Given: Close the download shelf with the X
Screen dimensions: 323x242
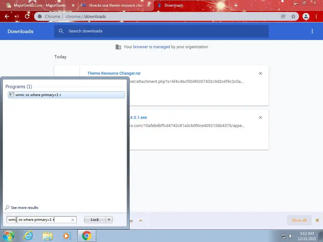Looking at the screenshot, I should (x=317, y=220).
